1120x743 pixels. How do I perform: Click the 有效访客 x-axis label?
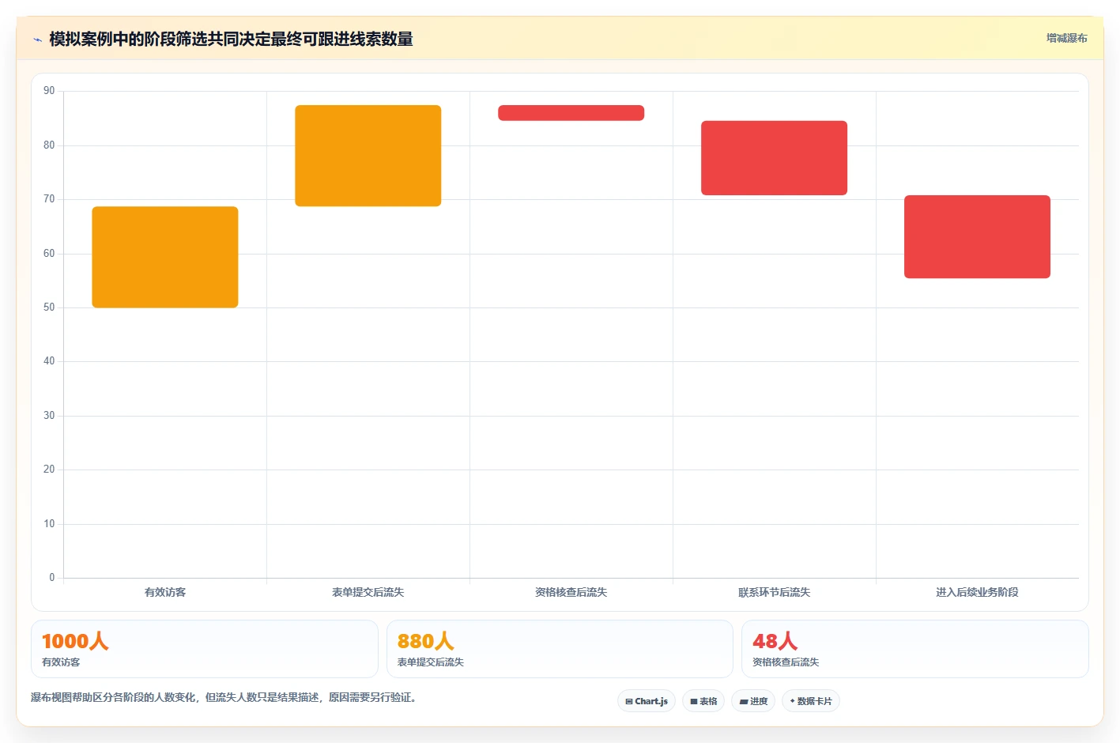(x=165, y=592)
